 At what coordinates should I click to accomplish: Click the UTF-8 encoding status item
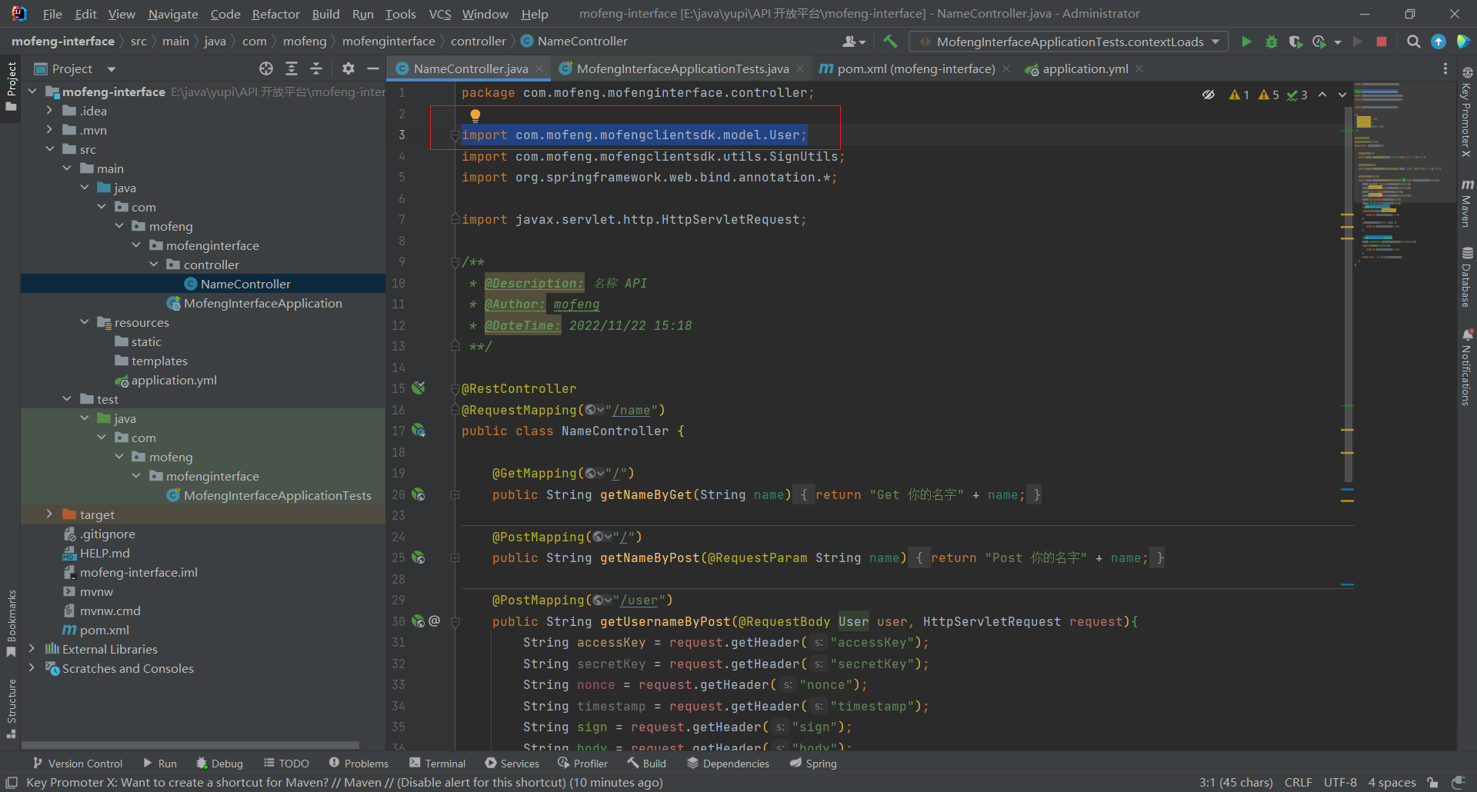[1340, 782]
